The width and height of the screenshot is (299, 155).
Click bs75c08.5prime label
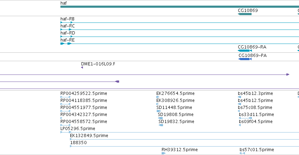coord(255,108)
